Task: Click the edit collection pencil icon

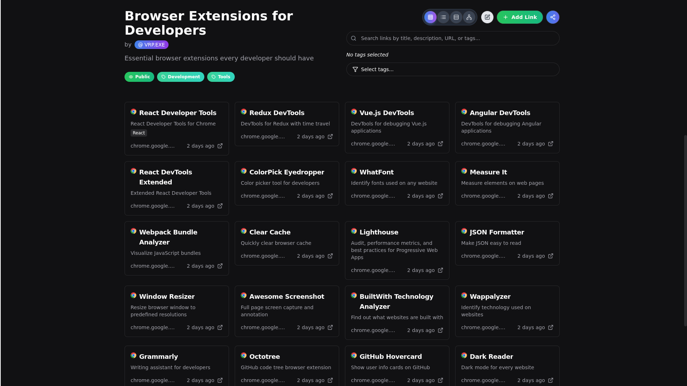Action: click(487, 17)
